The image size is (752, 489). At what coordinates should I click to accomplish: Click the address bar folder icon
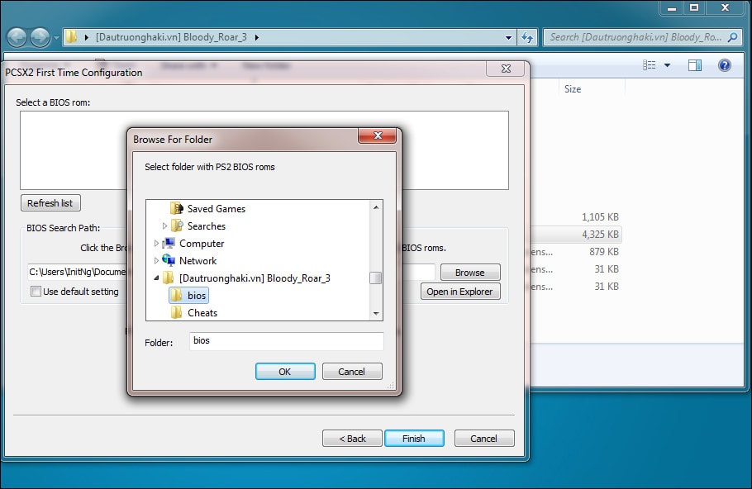[71, 37]
